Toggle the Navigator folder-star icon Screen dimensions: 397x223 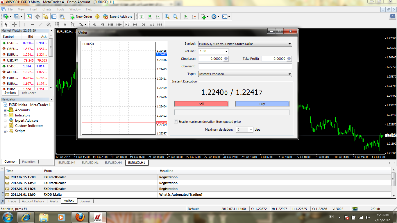[46, 17]
